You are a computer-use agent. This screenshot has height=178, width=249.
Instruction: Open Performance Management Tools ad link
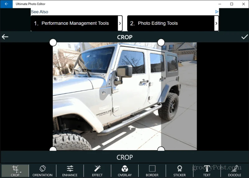click(x=74, y=23)
